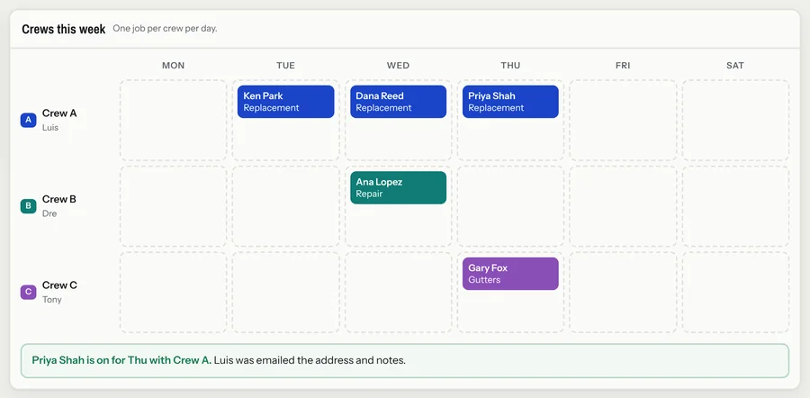Click the WED column header

point(399,66)
